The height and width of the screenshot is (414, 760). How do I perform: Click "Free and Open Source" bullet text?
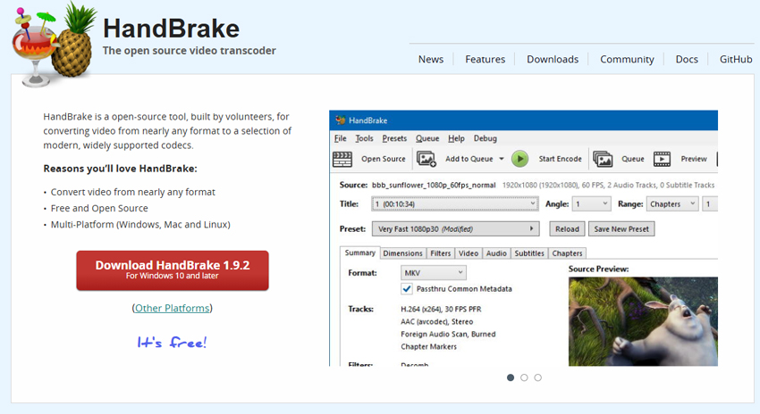tap(99, 208)
